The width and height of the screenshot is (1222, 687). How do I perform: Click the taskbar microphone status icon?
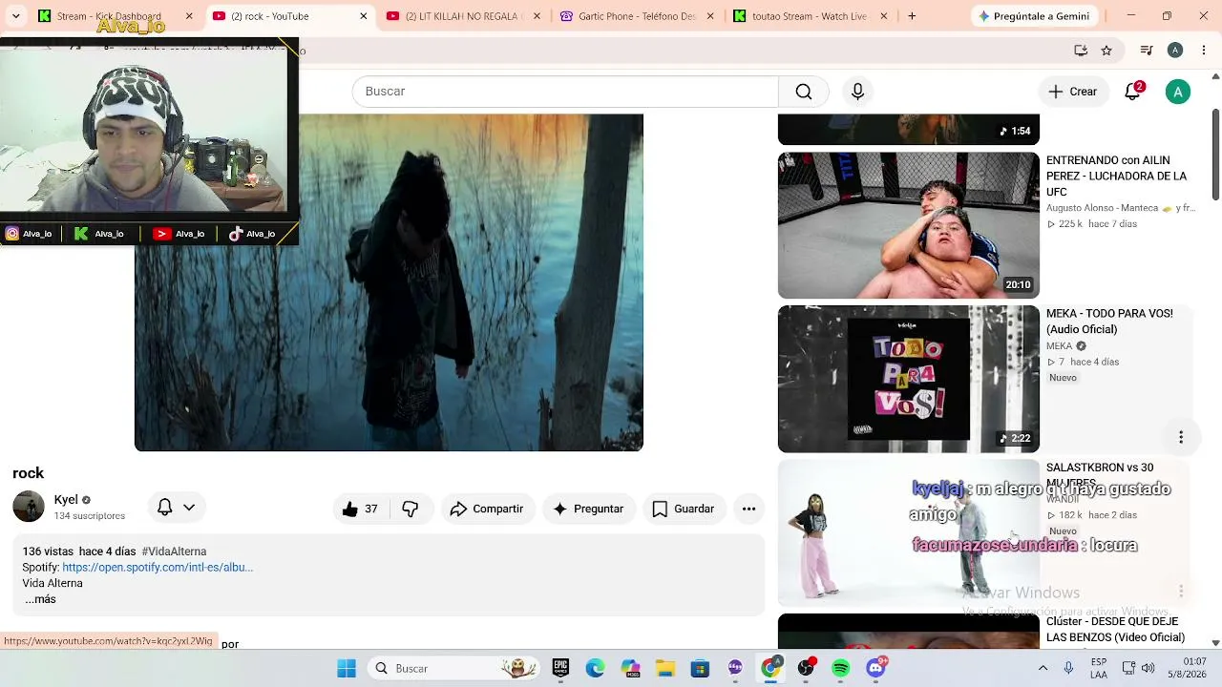click(1068, 669)
